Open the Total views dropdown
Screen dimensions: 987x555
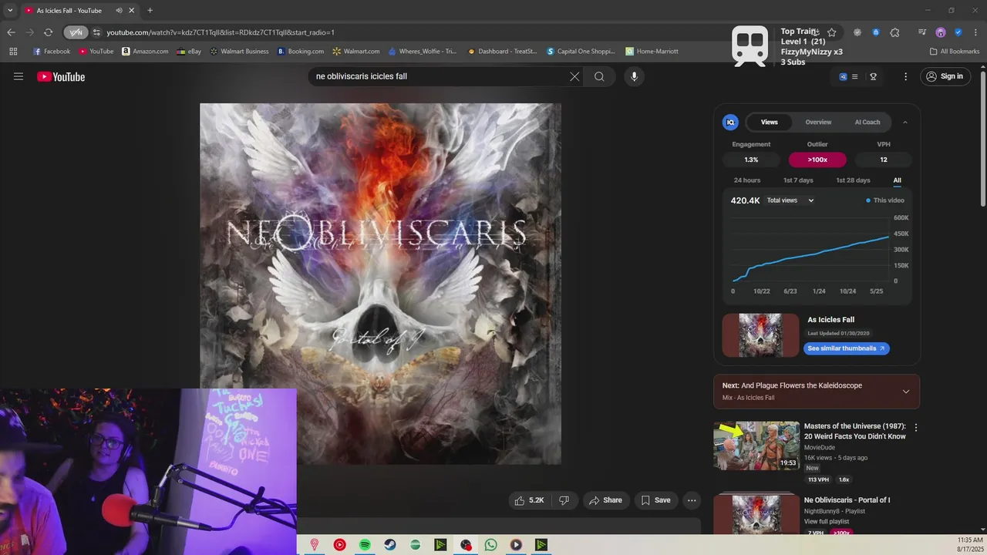click(x=790, y=200)
